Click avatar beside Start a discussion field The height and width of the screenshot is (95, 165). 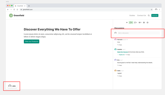[115, 33]
